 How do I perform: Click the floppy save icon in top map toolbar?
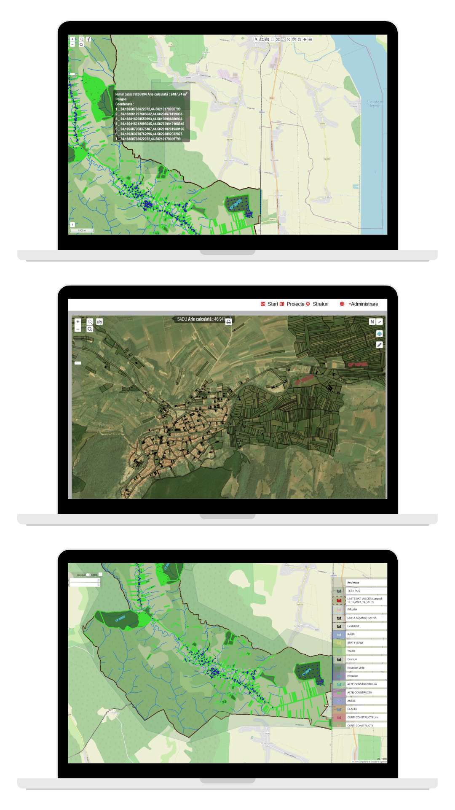299,39
